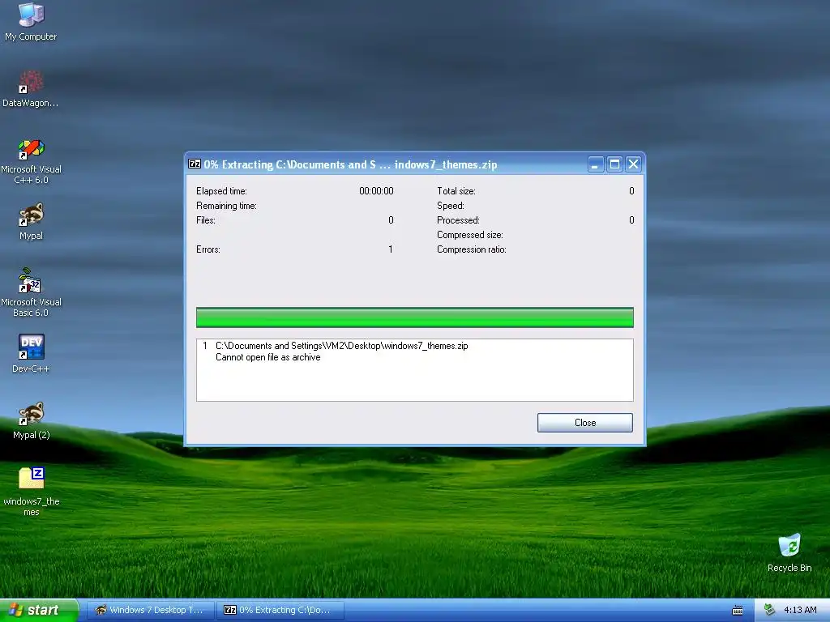The image size is (830, 622).
Task: Click the 7z icon in dialog title bar
Action: pos(195,164)
